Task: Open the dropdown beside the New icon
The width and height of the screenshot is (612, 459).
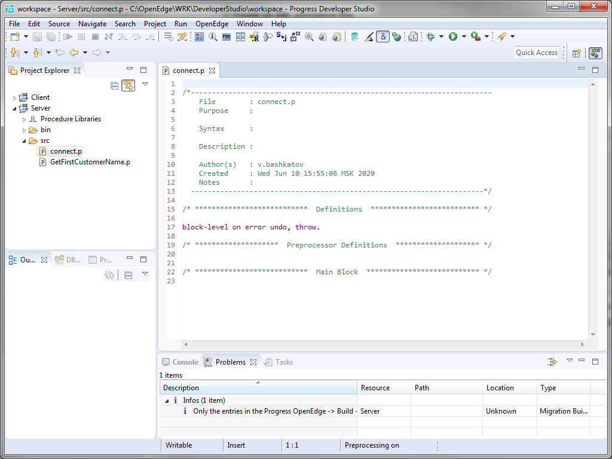Action: (x=26, y=36)
